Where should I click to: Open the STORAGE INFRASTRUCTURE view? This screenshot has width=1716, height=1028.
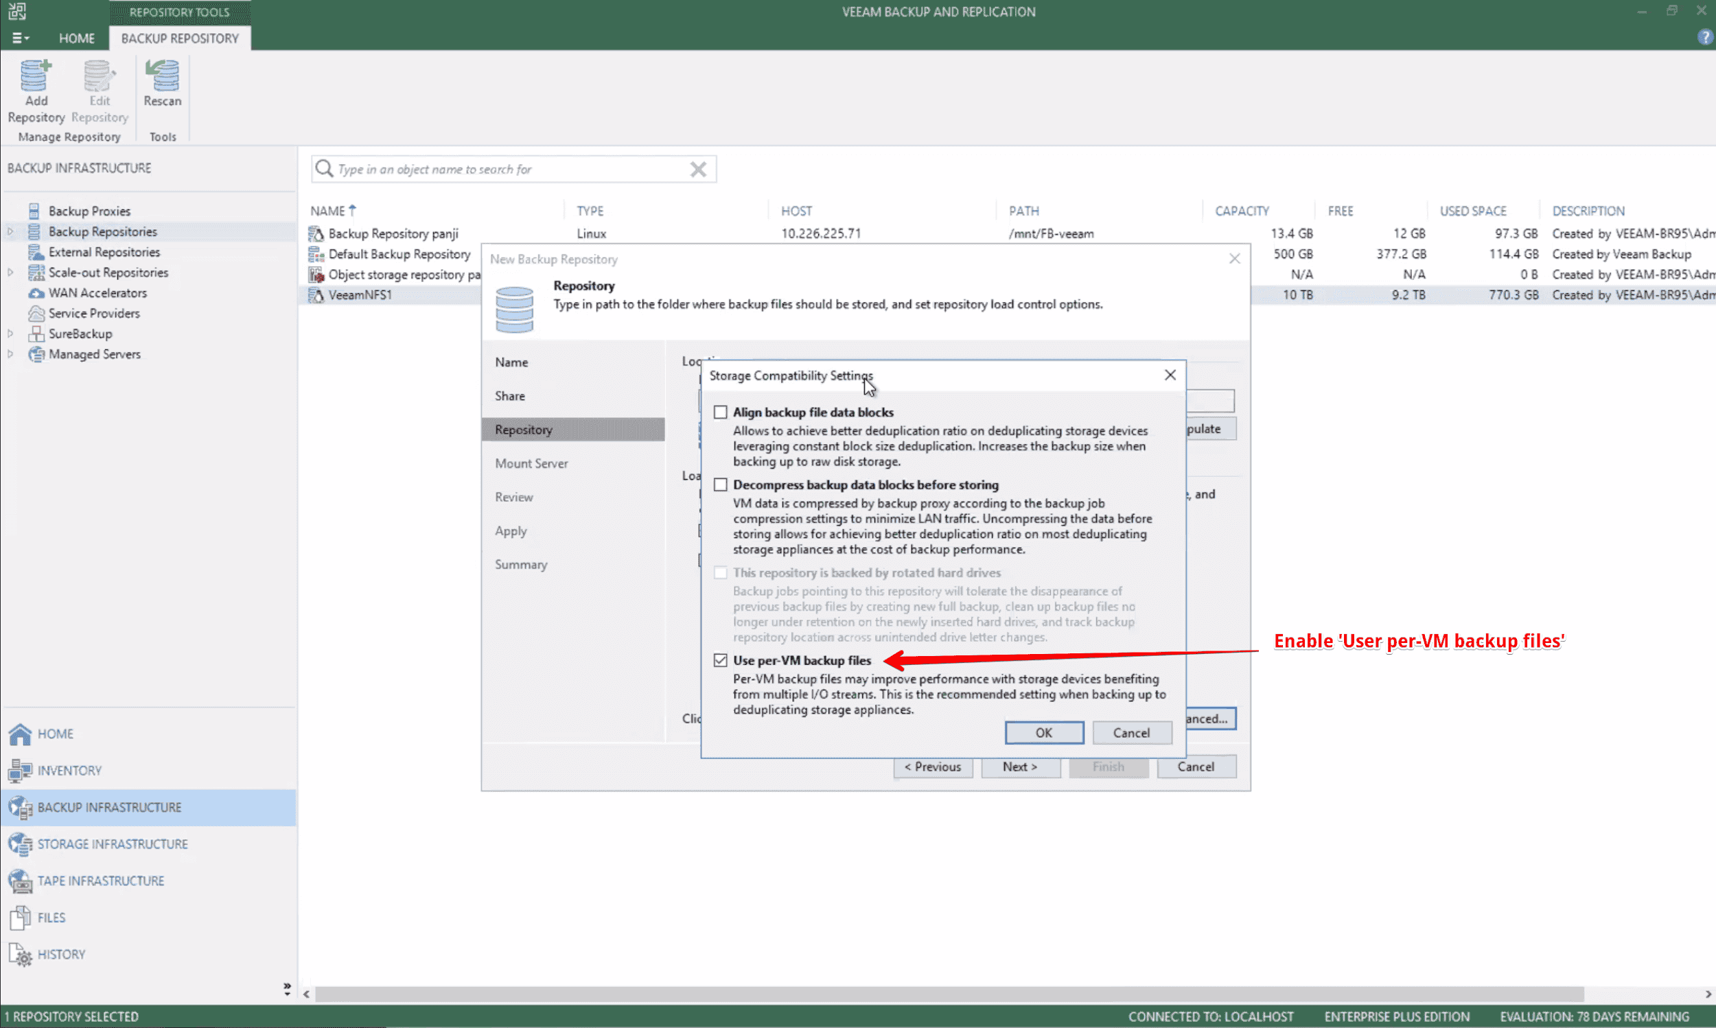(x=113, y=843)
